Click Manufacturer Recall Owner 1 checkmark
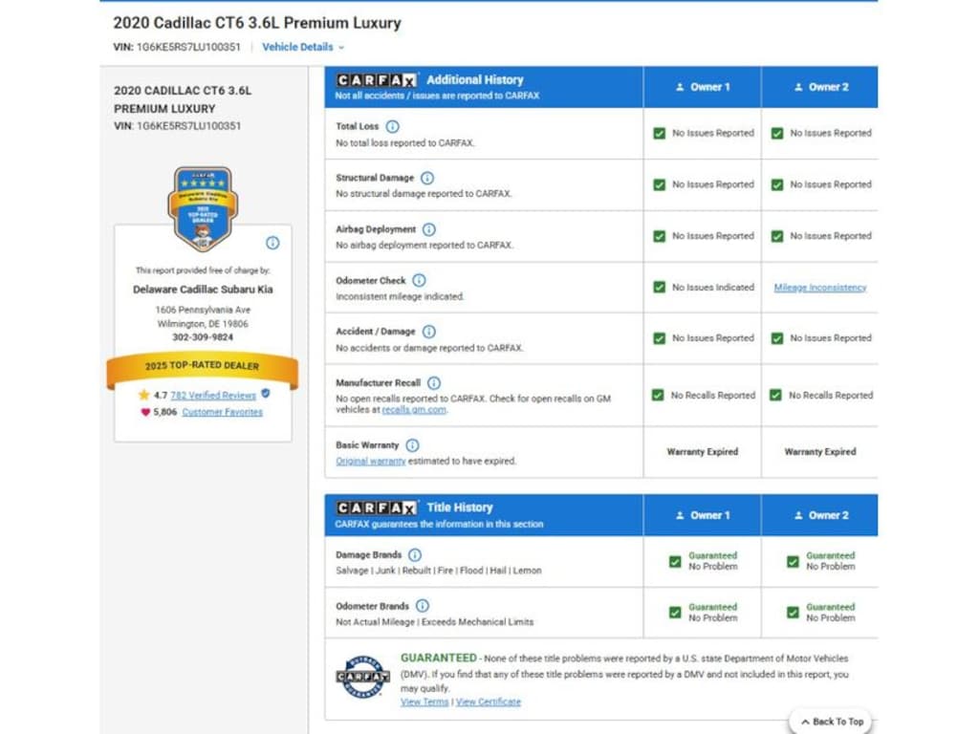This screenshot has width=979, height=734. (x=658, y=396)
